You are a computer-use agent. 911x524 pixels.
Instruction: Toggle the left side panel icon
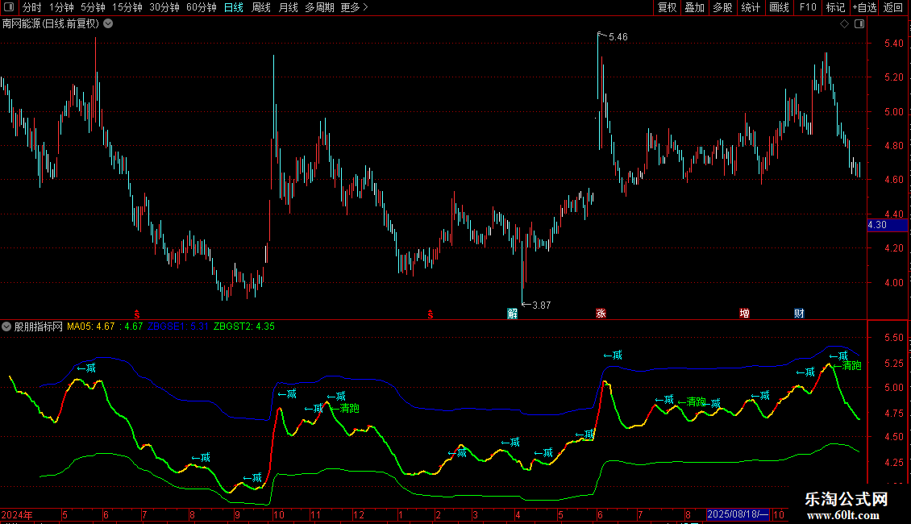click(10, 7)
